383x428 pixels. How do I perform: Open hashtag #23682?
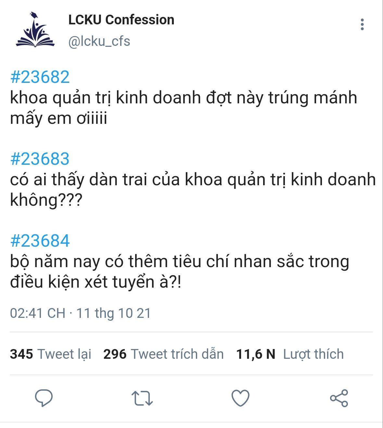coord(40,77)
